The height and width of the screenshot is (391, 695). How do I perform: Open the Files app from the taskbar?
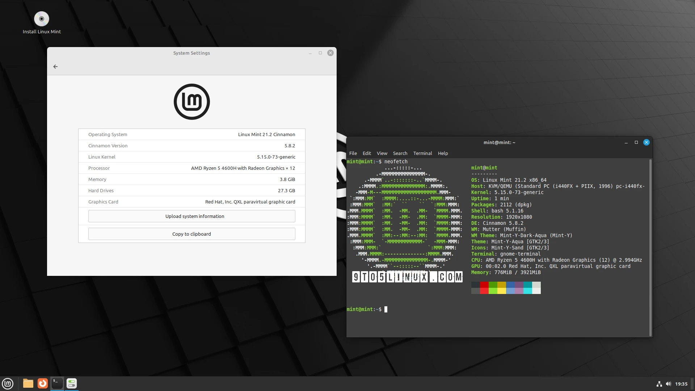(x=28, y=383)
